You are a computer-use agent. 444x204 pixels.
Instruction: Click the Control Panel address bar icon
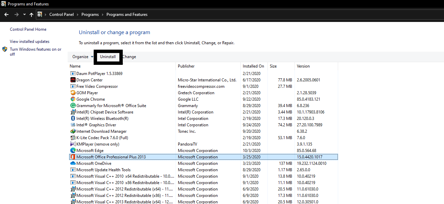(x=40, y=15)
